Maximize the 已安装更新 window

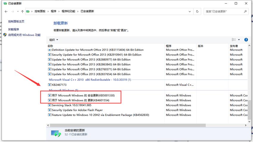pos(236,3)
